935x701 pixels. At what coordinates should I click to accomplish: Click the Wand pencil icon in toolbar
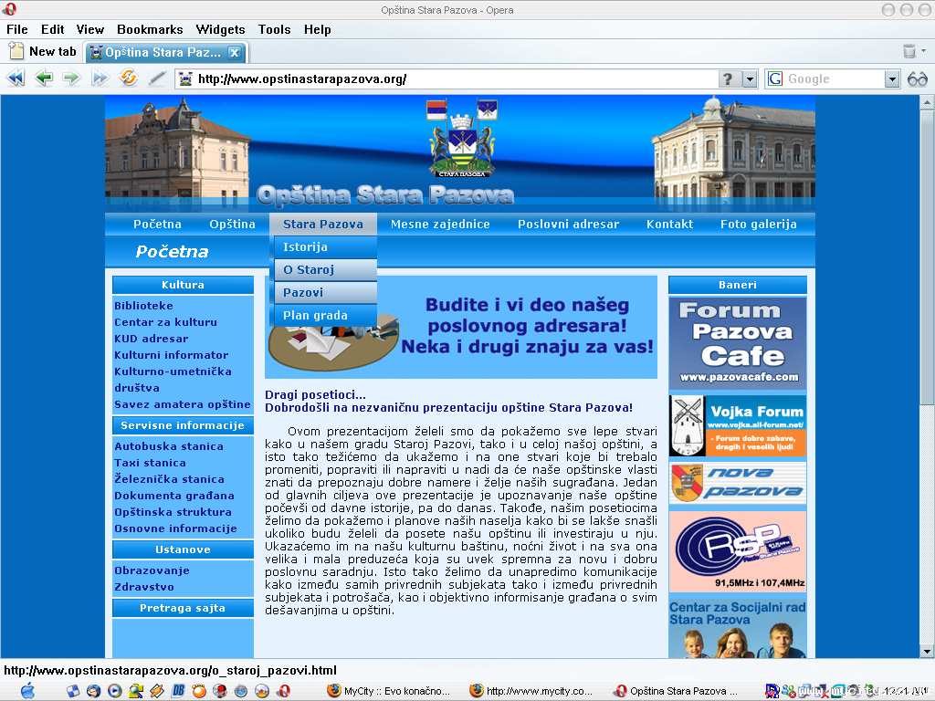click(157, 78)
